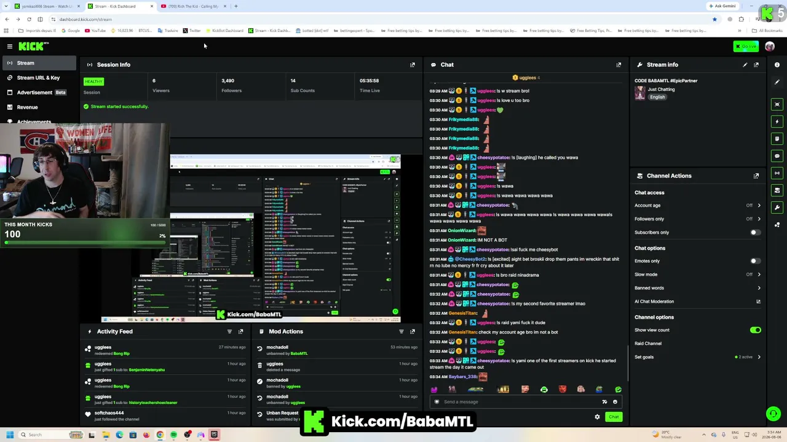Switch to the yamikazi666 Stream tab
Screen dimensions: 787x442
[48, 6]
